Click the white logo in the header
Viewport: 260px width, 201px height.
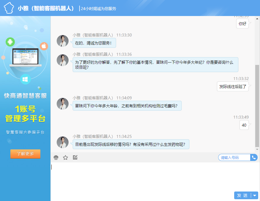click(9, 8)
